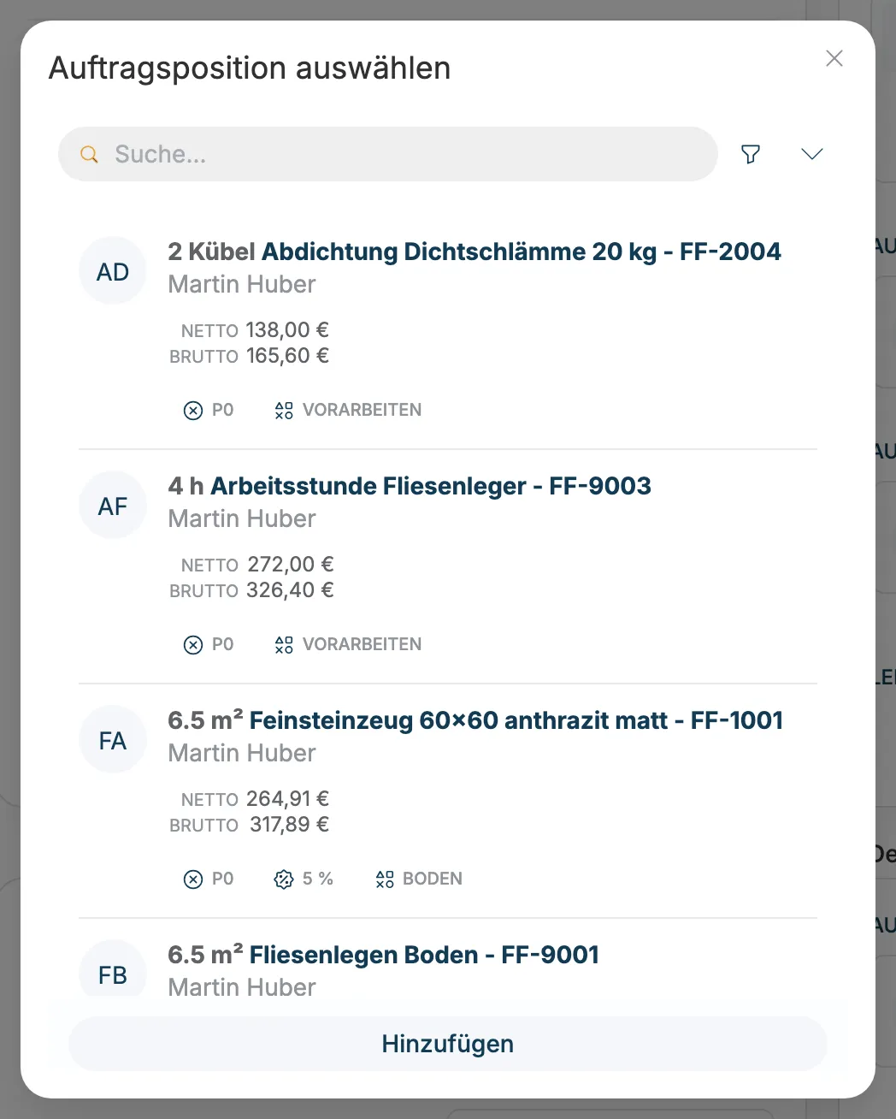This screenshot has width=896, height=1119.
Task: Open the filter funnel icon
Action: click(x=751, y=154)
